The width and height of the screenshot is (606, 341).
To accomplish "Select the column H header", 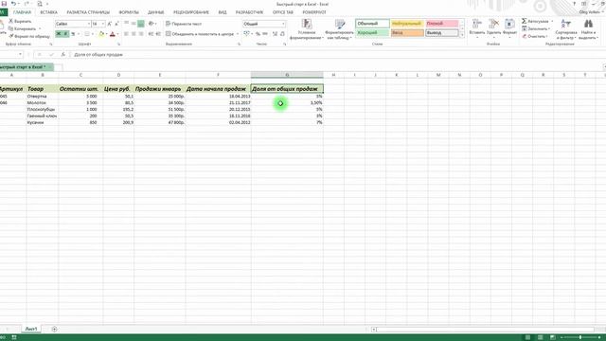I will (x=333, y=75).
